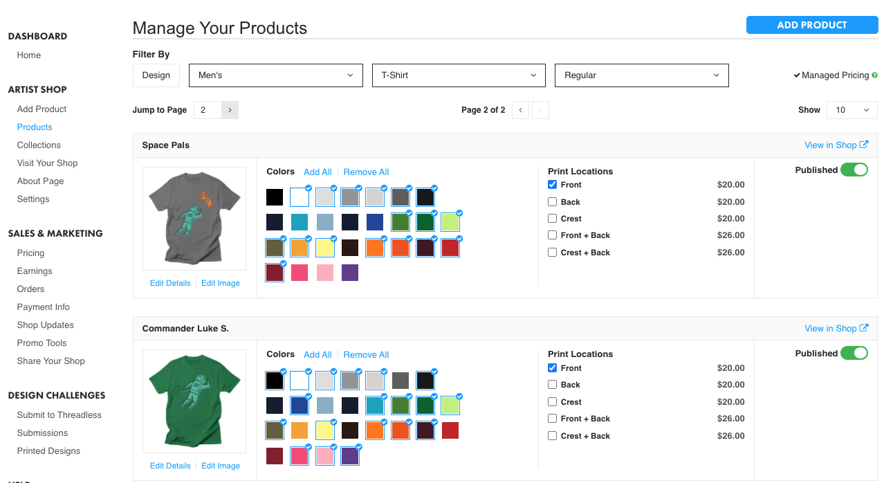Toggle Space Pals Published switch off
The height and width of the screenshot is (483, 884).
tap(854, 170)
